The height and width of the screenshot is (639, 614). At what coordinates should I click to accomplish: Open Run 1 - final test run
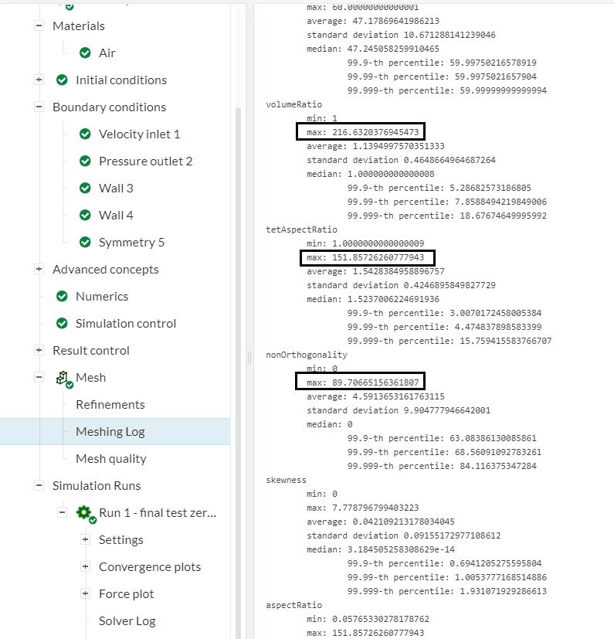[158, 512]
